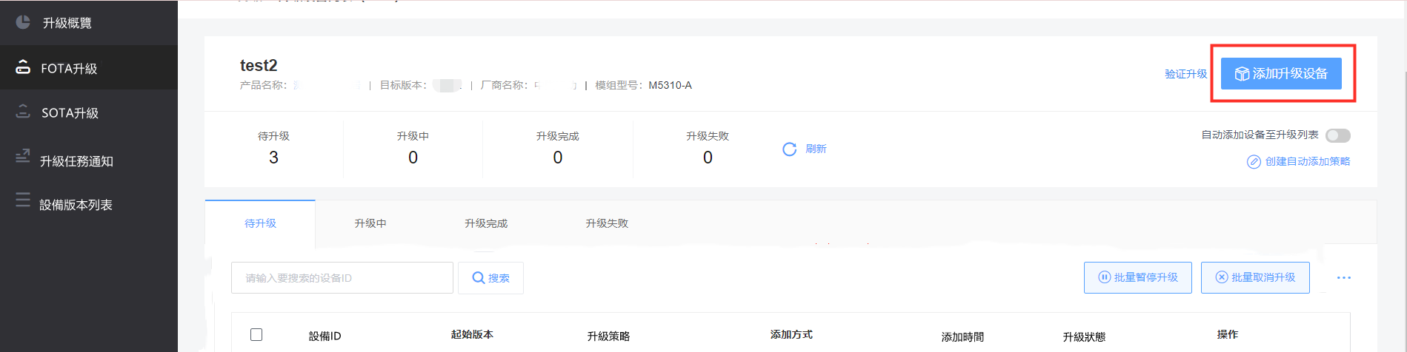
Task: Focus the device ID search input field
Action: click(342, 278)
